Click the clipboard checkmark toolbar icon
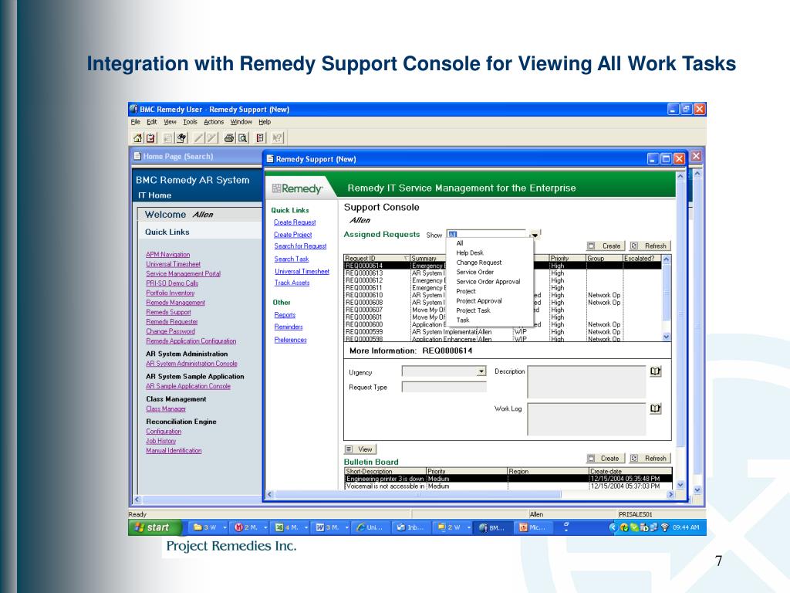This screenshot has height=593, width=790. [150, 137]
